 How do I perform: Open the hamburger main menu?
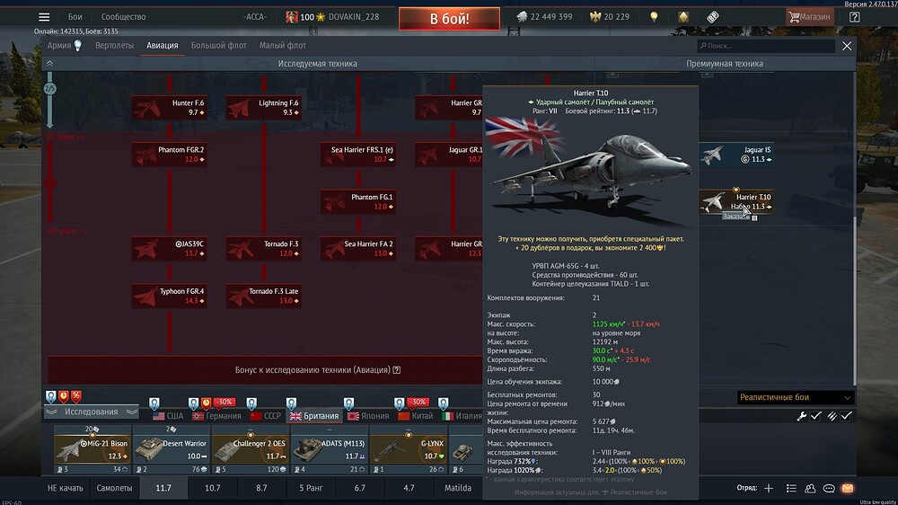pos(44,17)
